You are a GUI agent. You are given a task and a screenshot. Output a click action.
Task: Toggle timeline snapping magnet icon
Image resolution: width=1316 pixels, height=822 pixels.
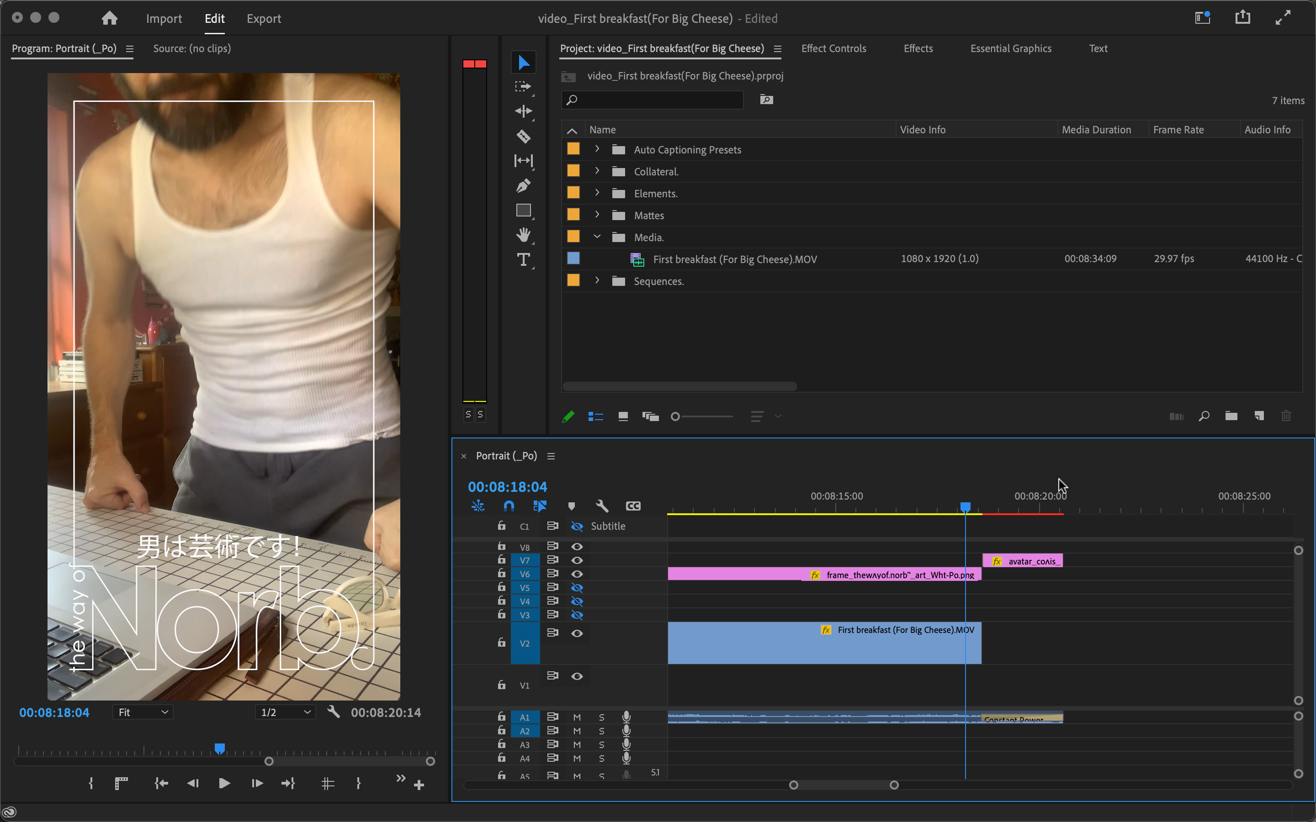509,506
